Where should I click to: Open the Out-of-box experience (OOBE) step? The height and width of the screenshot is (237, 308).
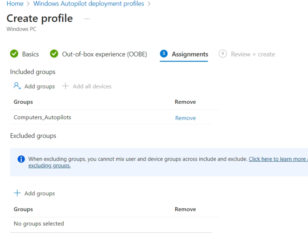point(104,54)
